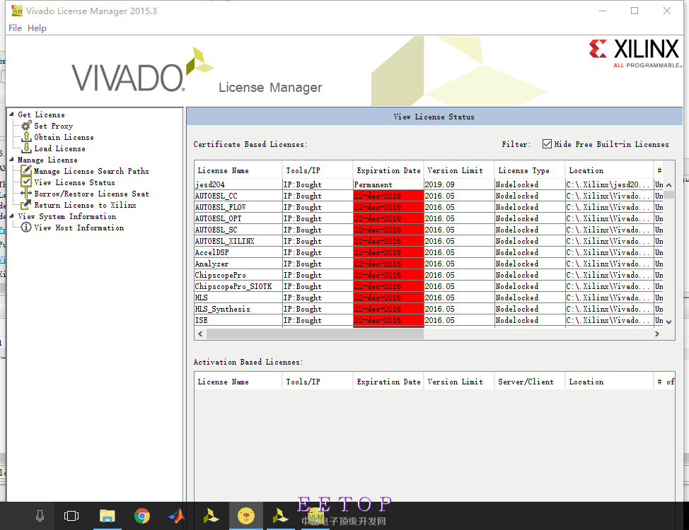Click the Return License to Xilinx icon
Viewport: 689px width, 530px height.
[x=26, y=205]
